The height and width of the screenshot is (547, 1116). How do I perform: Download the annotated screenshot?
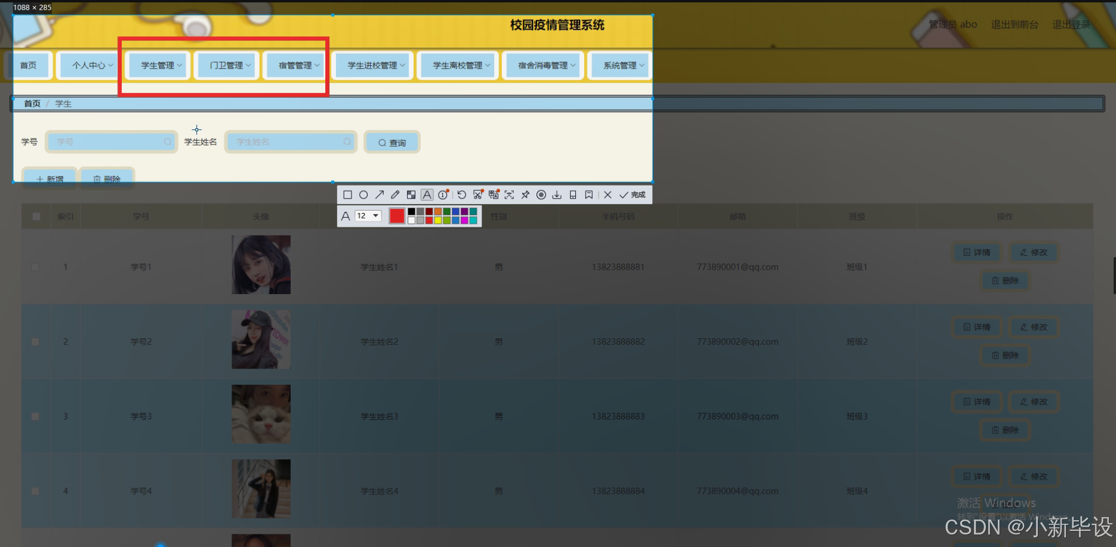(557, 194)
